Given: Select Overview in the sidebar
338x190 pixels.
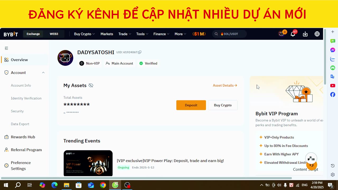Looking at the screenshot, I should [25, 60].
